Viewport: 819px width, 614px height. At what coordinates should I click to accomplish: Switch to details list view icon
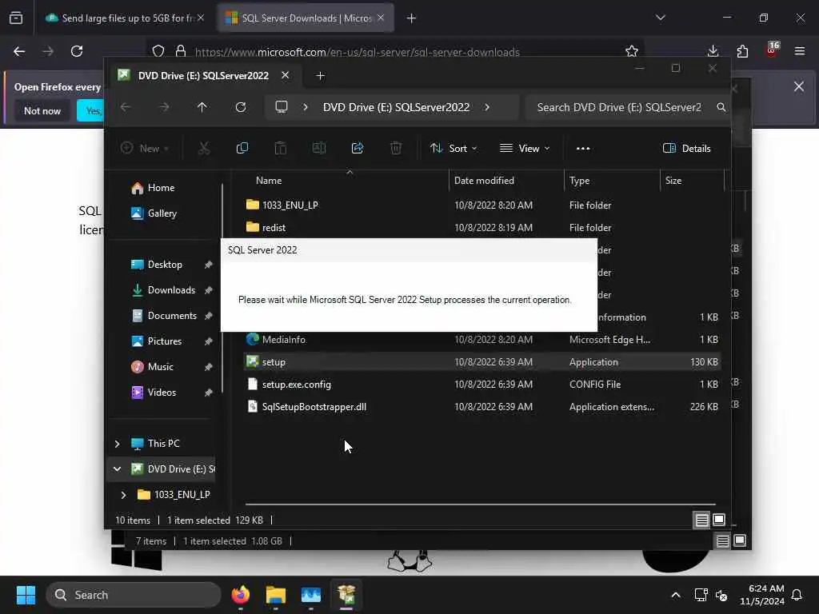click(x=701, y=520)
